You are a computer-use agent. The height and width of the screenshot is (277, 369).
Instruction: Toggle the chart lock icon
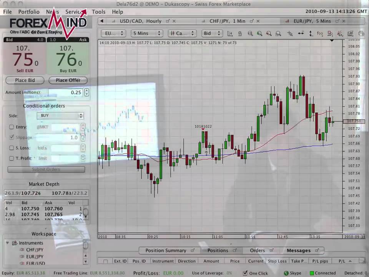coord(240,33)
